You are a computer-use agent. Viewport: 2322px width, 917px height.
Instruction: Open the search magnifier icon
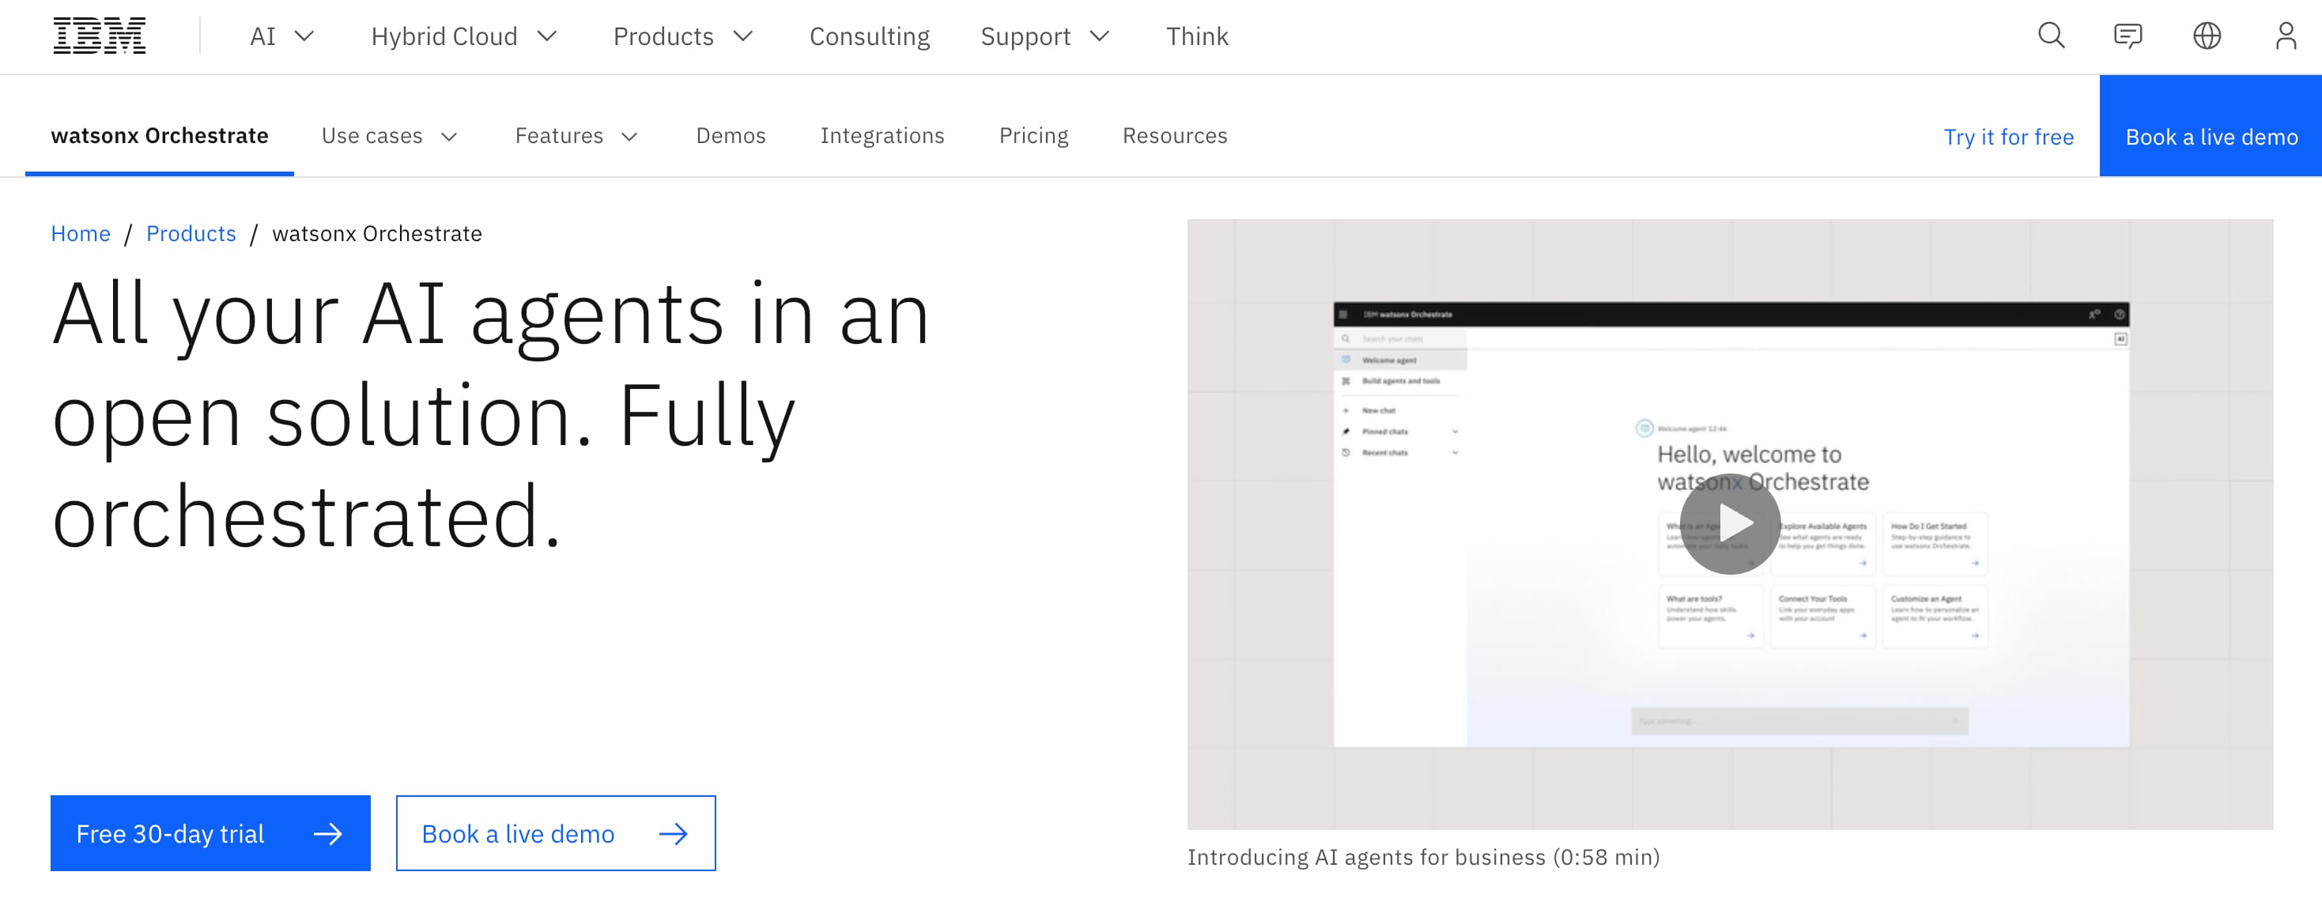click(2051, 36)
